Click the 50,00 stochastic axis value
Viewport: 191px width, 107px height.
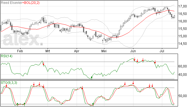182,96
